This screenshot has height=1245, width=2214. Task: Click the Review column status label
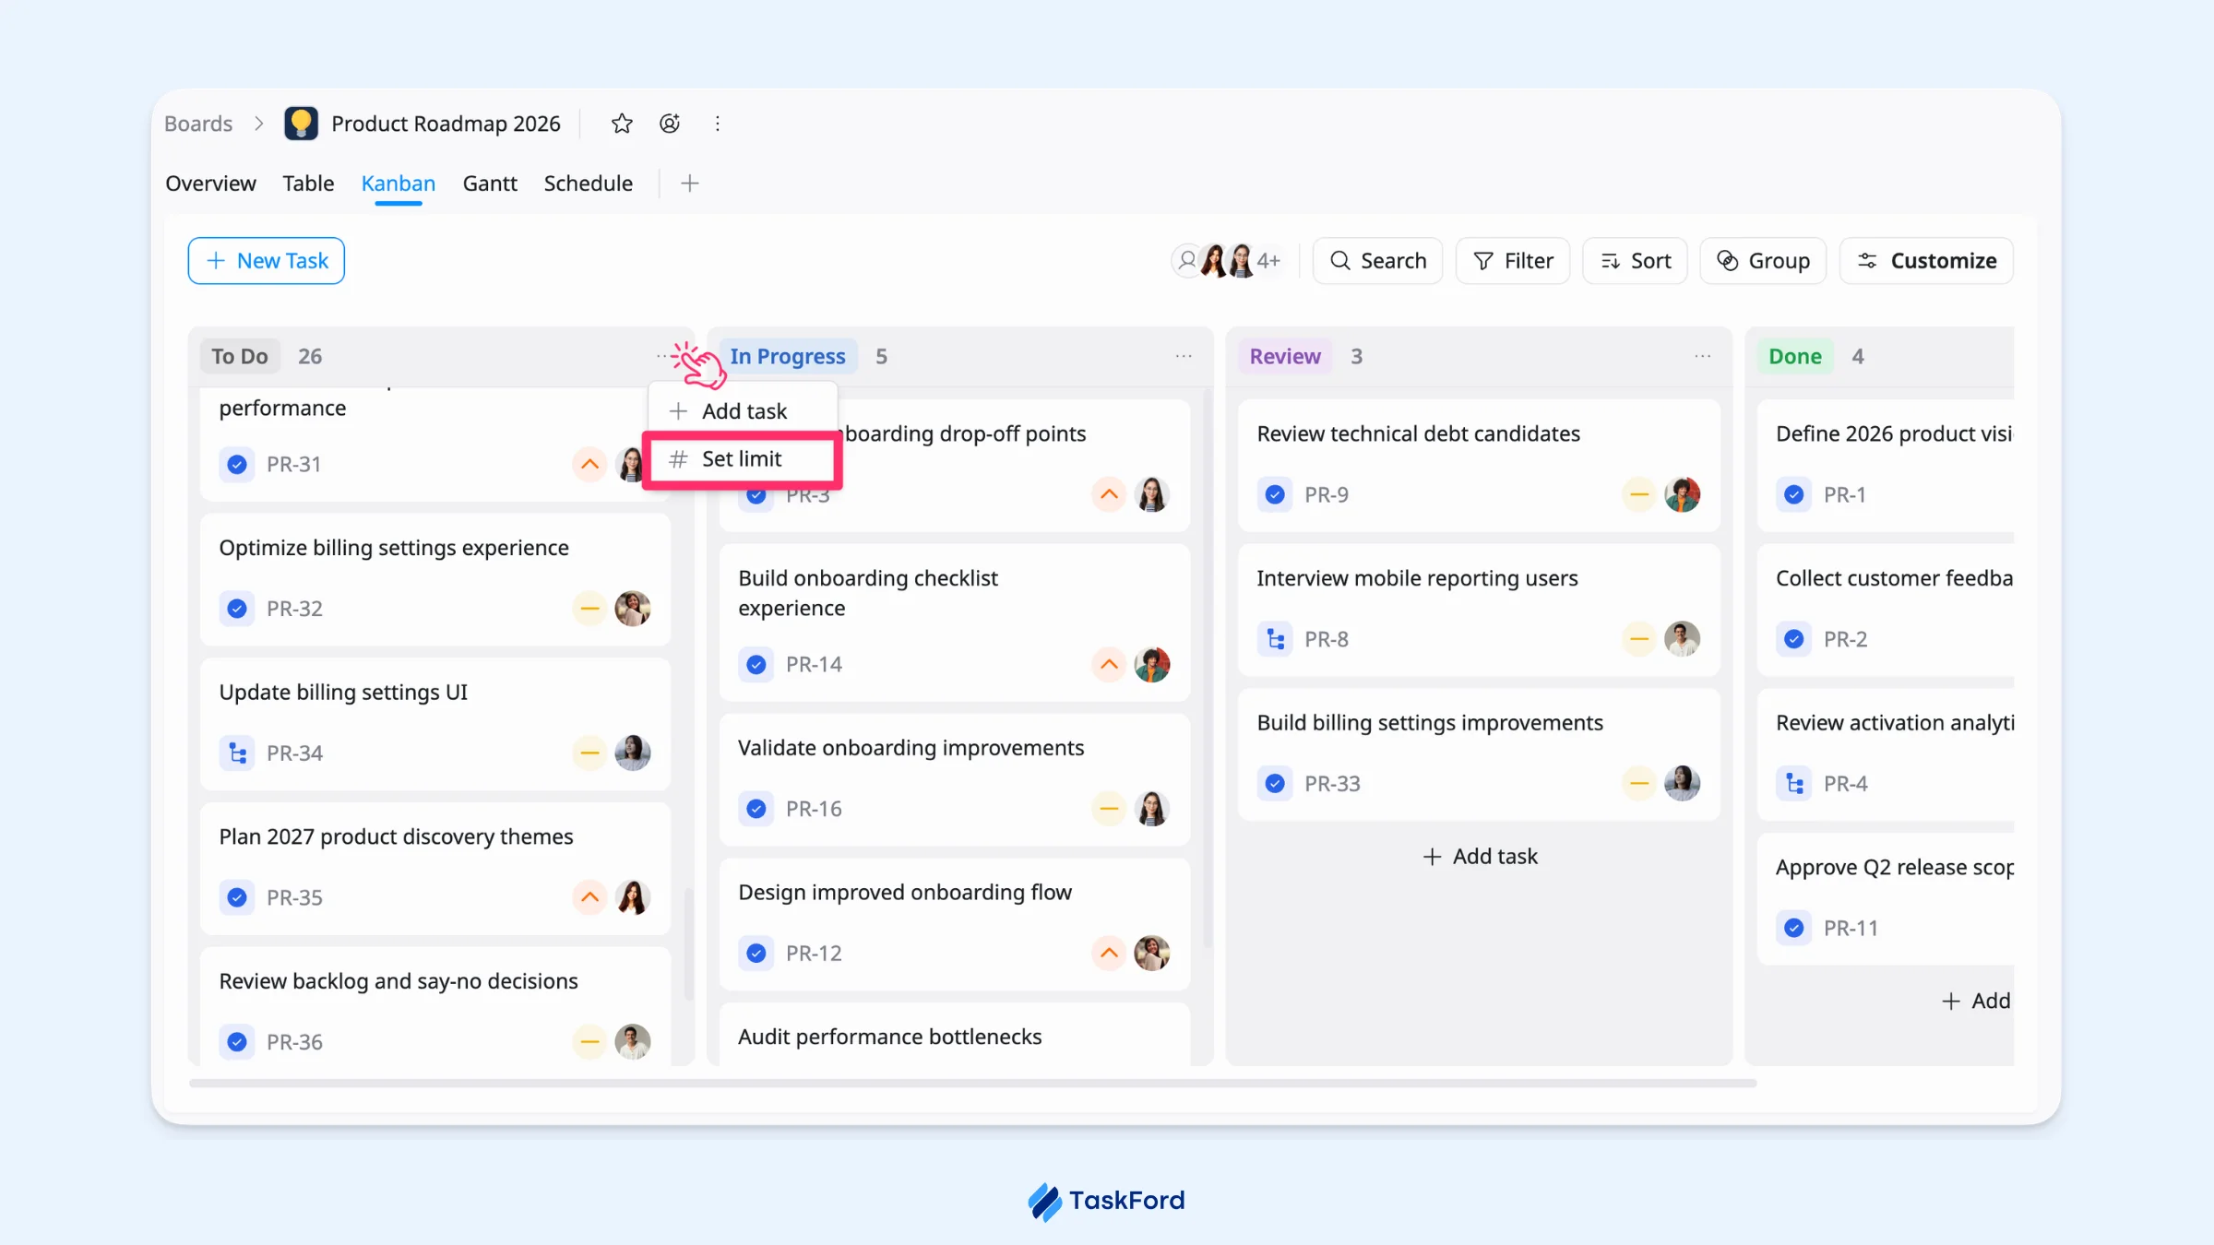click(1285, 356)
